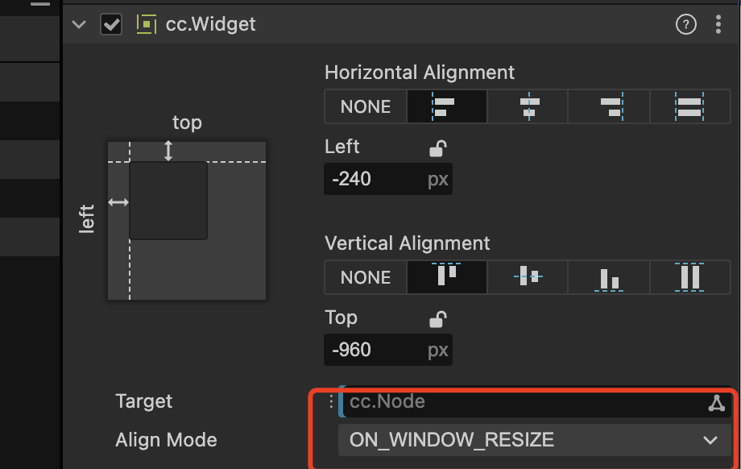Select horizontal left alignment icon
The image size is (741, 469).
coord(447,106)
